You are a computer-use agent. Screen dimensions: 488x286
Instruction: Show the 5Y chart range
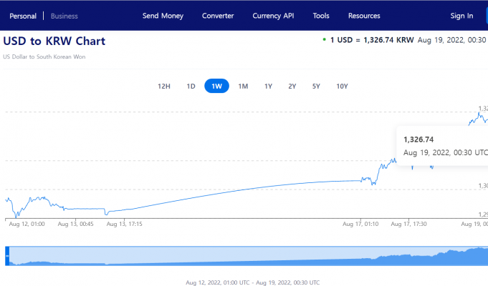click(316, 87)
